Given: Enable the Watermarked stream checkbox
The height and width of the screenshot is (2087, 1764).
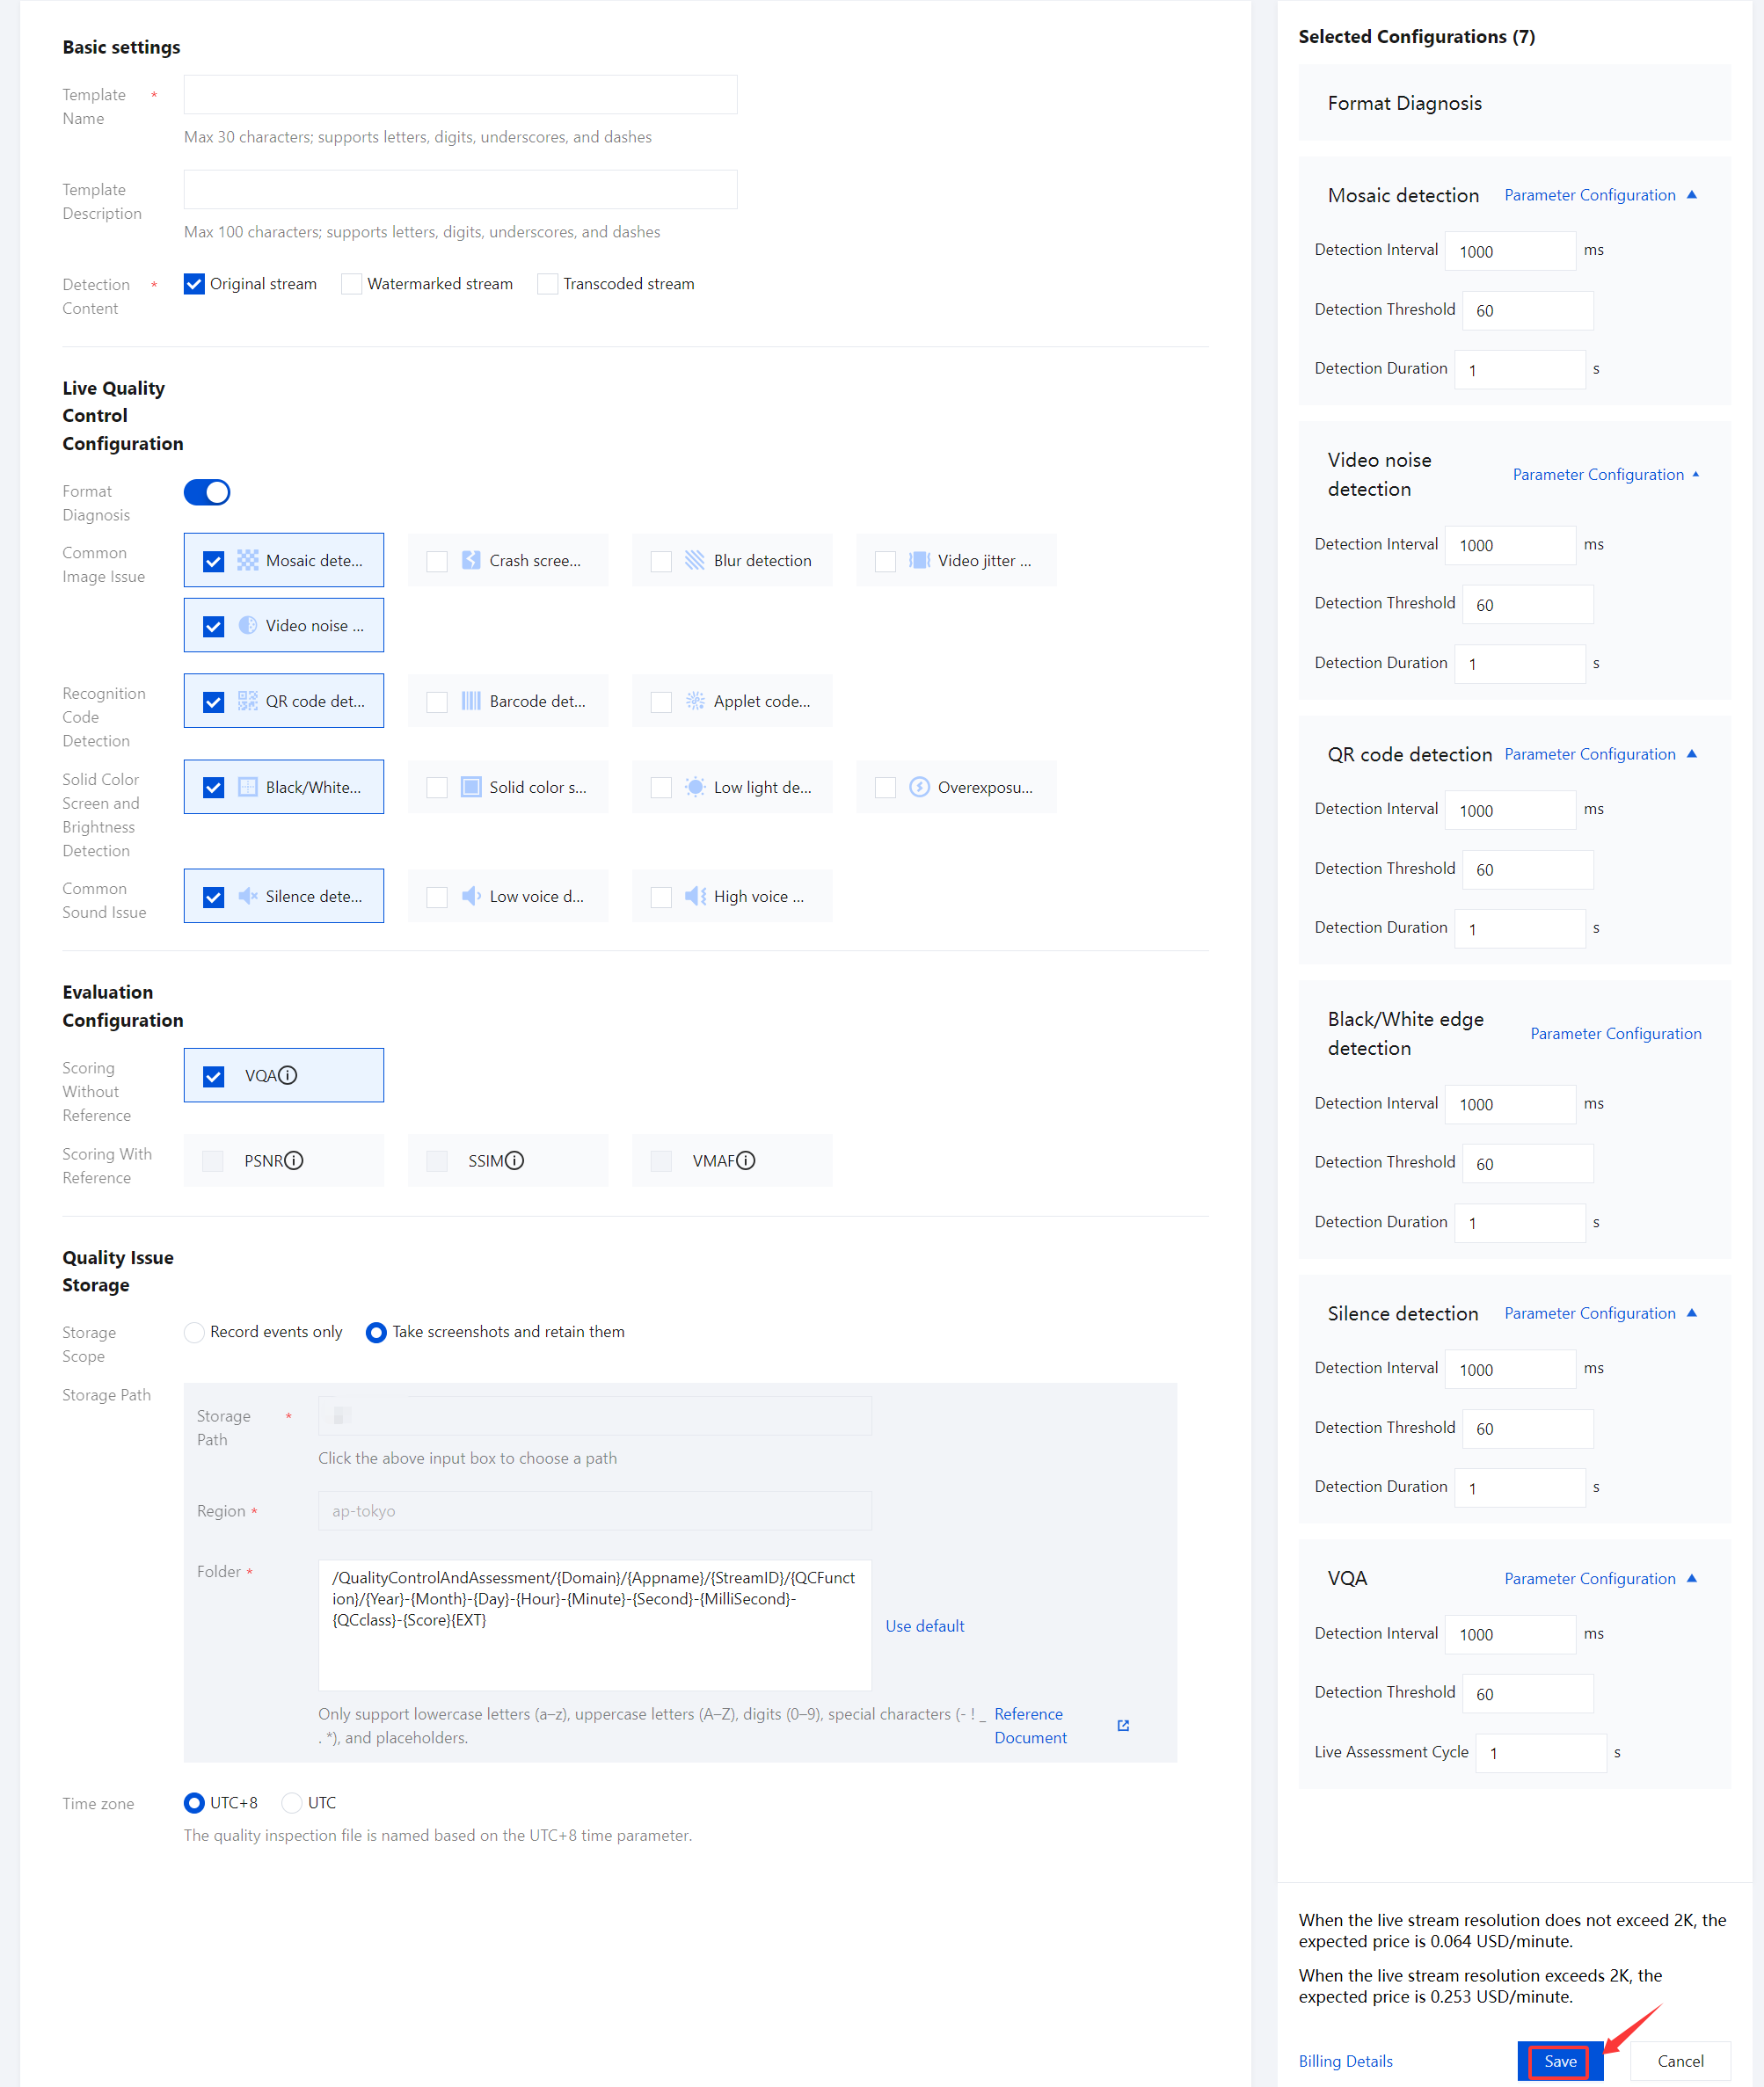Looking at the screenshot, I should [352, 284].
